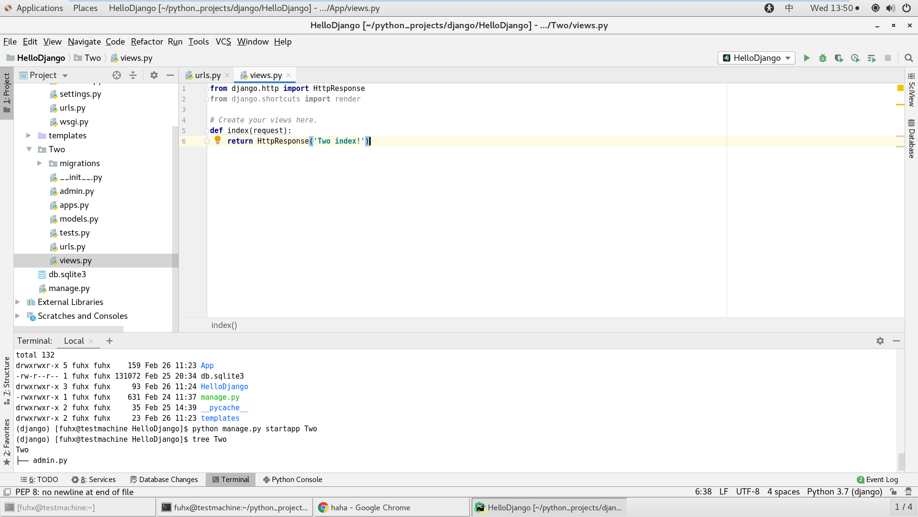Open the Database side panel
918x517 pixels.
tap(911, 139)
